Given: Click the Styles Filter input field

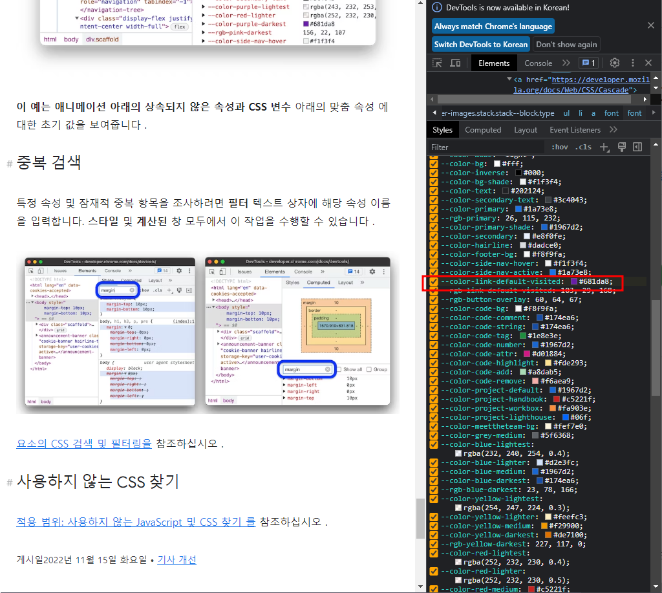Looking at the screenshot, I should (486, 147).
